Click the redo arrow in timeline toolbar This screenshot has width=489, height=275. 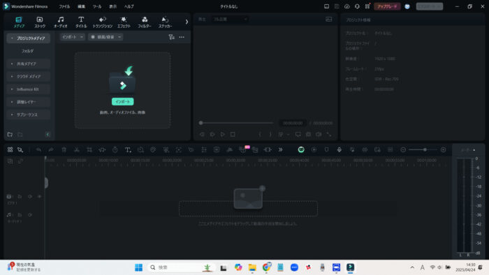tap(51, 150)
